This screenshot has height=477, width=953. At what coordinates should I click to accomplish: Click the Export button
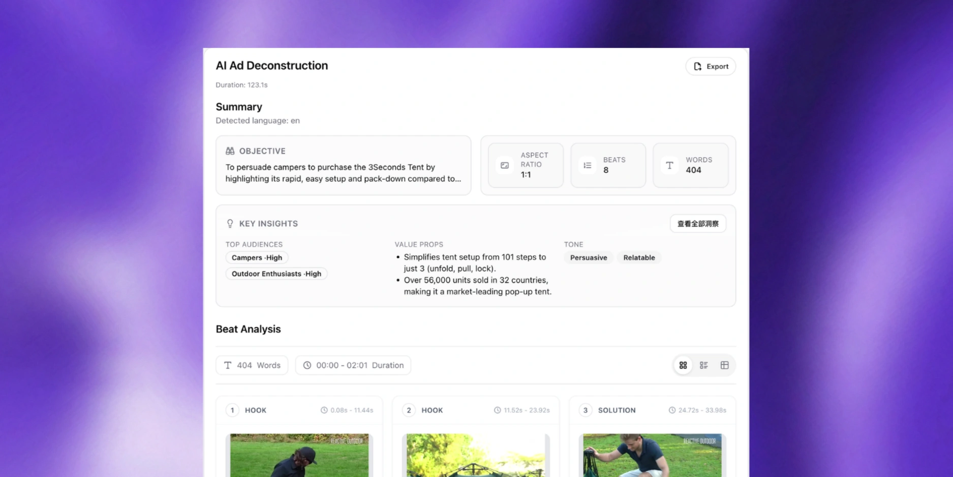pyautogui.click(x=711, y=66)
